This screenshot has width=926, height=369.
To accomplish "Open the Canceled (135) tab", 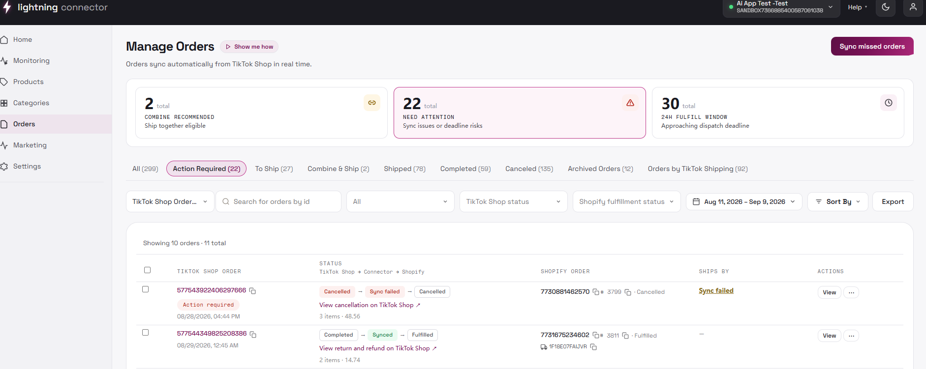I will pos(529,169).
